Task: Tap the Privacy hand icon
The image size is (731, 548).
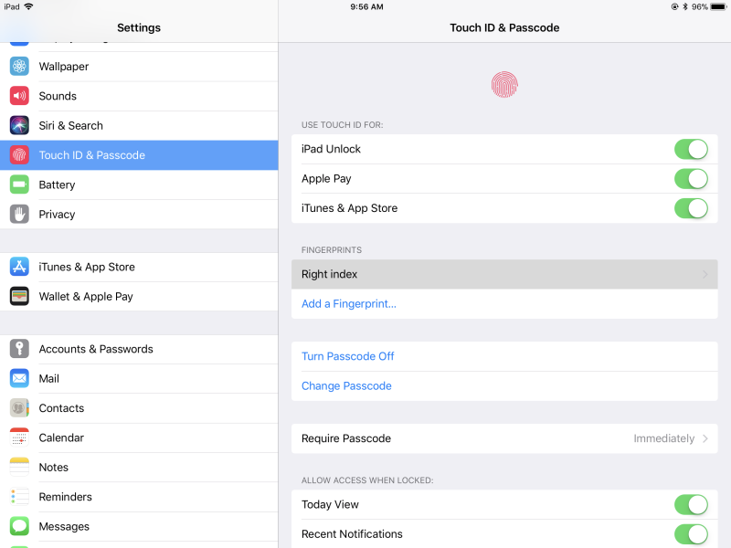Action: (x=19, y=214)
